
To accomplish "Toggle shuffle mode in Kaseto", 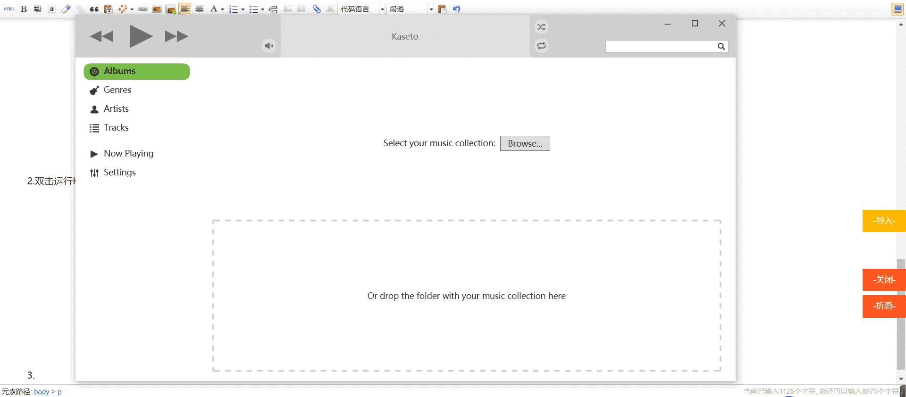I will click(541, 27).
